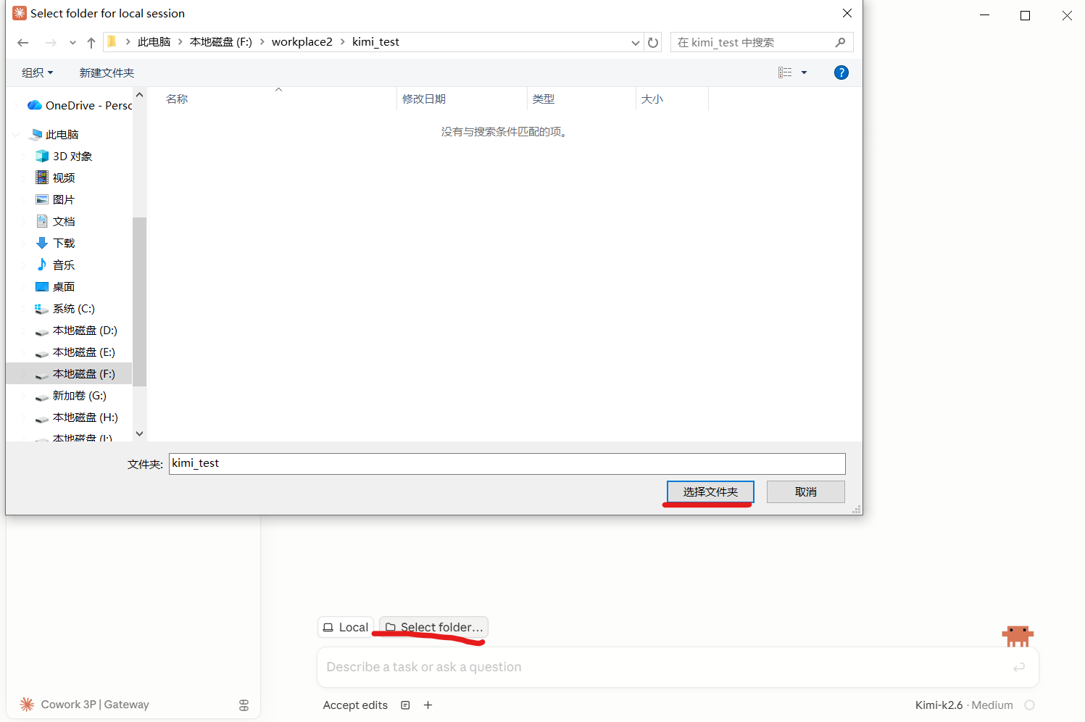Click kimi_test breadcrumb in address bar
Viewport: 1085px width, 722px height.
point(375,42)
